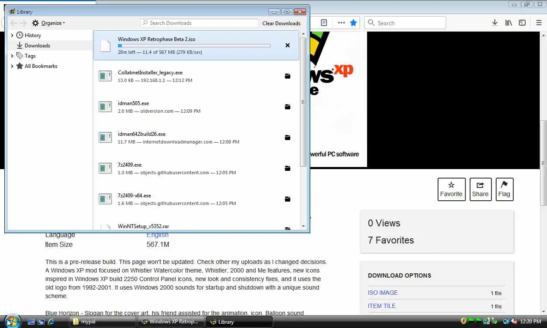Open containing folder for idman505.exe
The height and width of the screenshot is (328, 547).
pos(288,107)
